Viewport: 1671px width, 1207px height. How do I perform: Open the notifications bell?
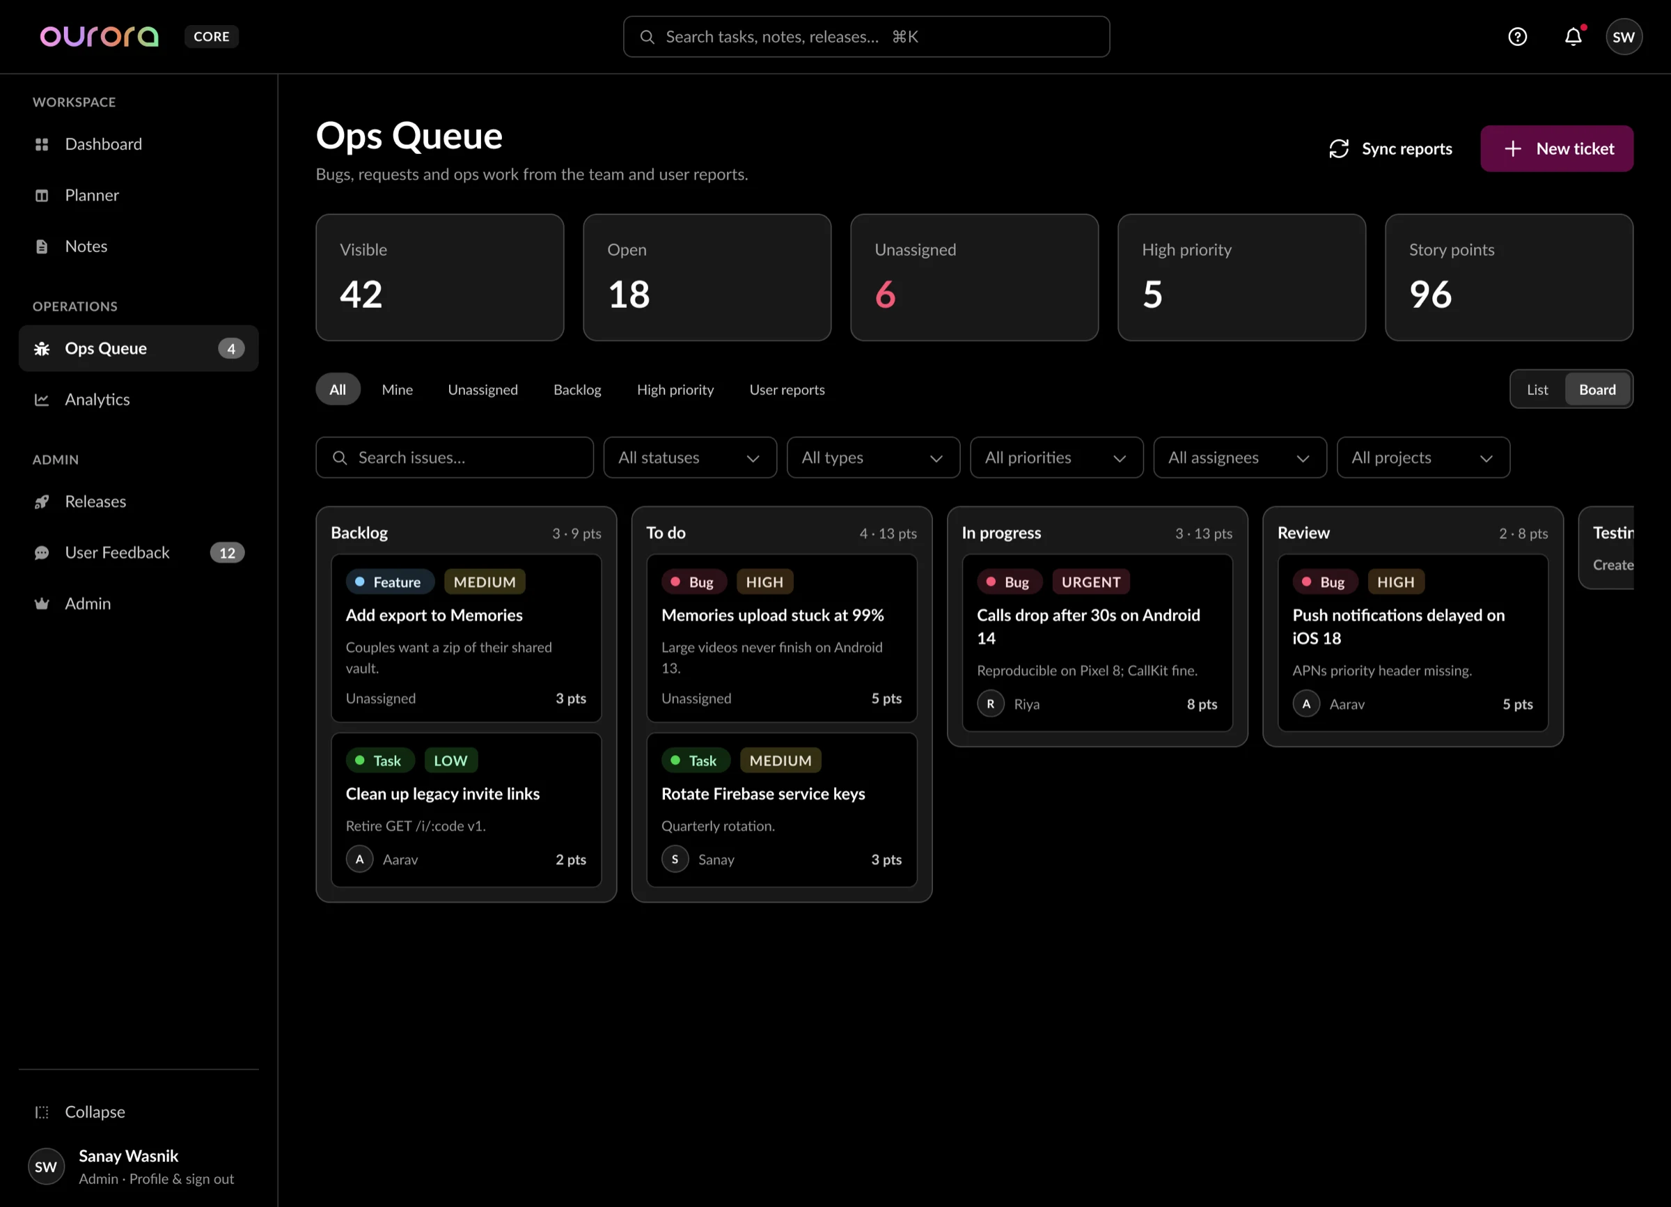coord(1573,37)
